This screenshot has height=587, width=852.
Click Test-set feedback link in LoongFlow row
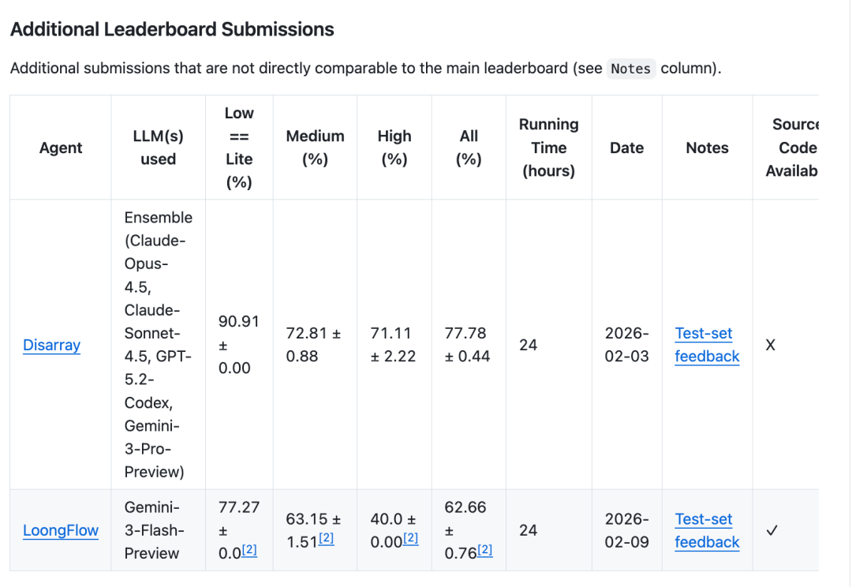(x=707, y=530)
